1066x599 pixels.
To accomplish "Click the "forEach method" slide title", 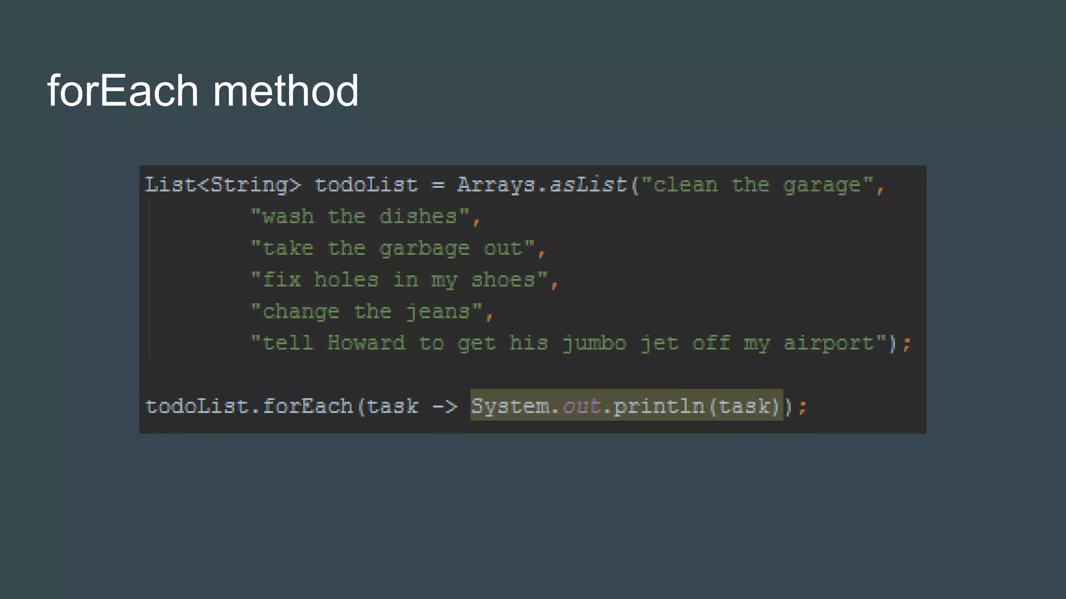I will coord(202,90).
